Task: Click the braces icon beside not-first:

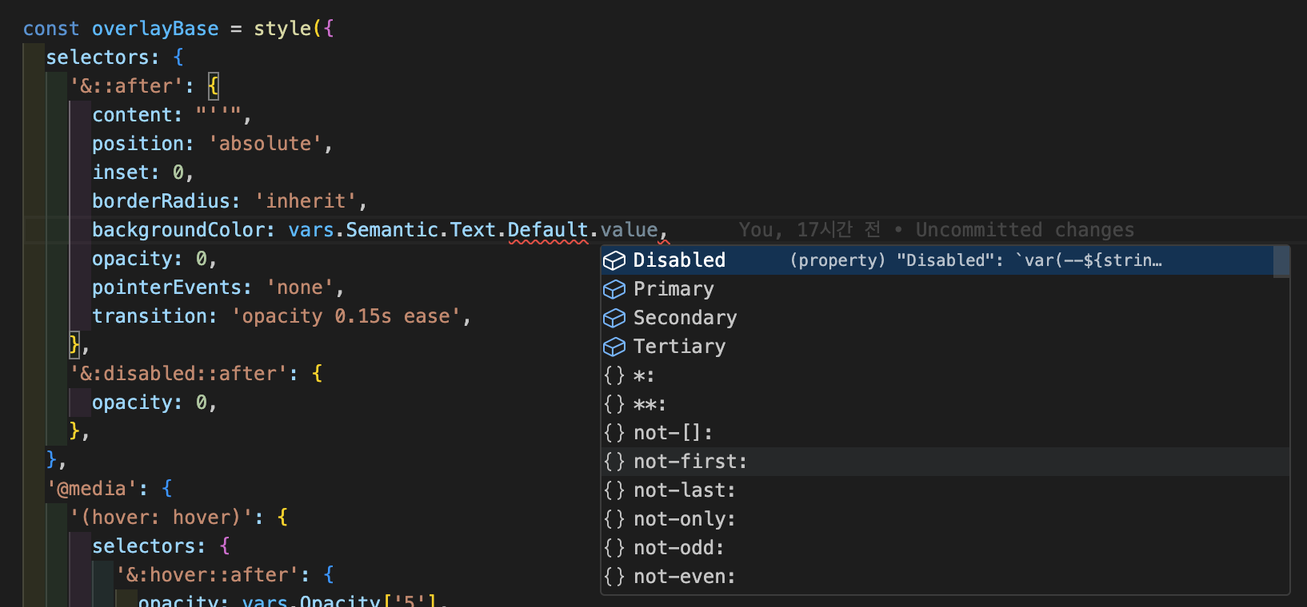Action: tap(614, 462)
